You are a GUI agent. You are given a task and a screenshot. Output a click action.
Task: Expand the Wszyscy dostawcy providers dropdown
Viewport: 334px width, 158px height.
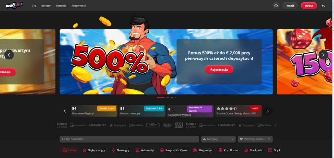coord(255,139)
